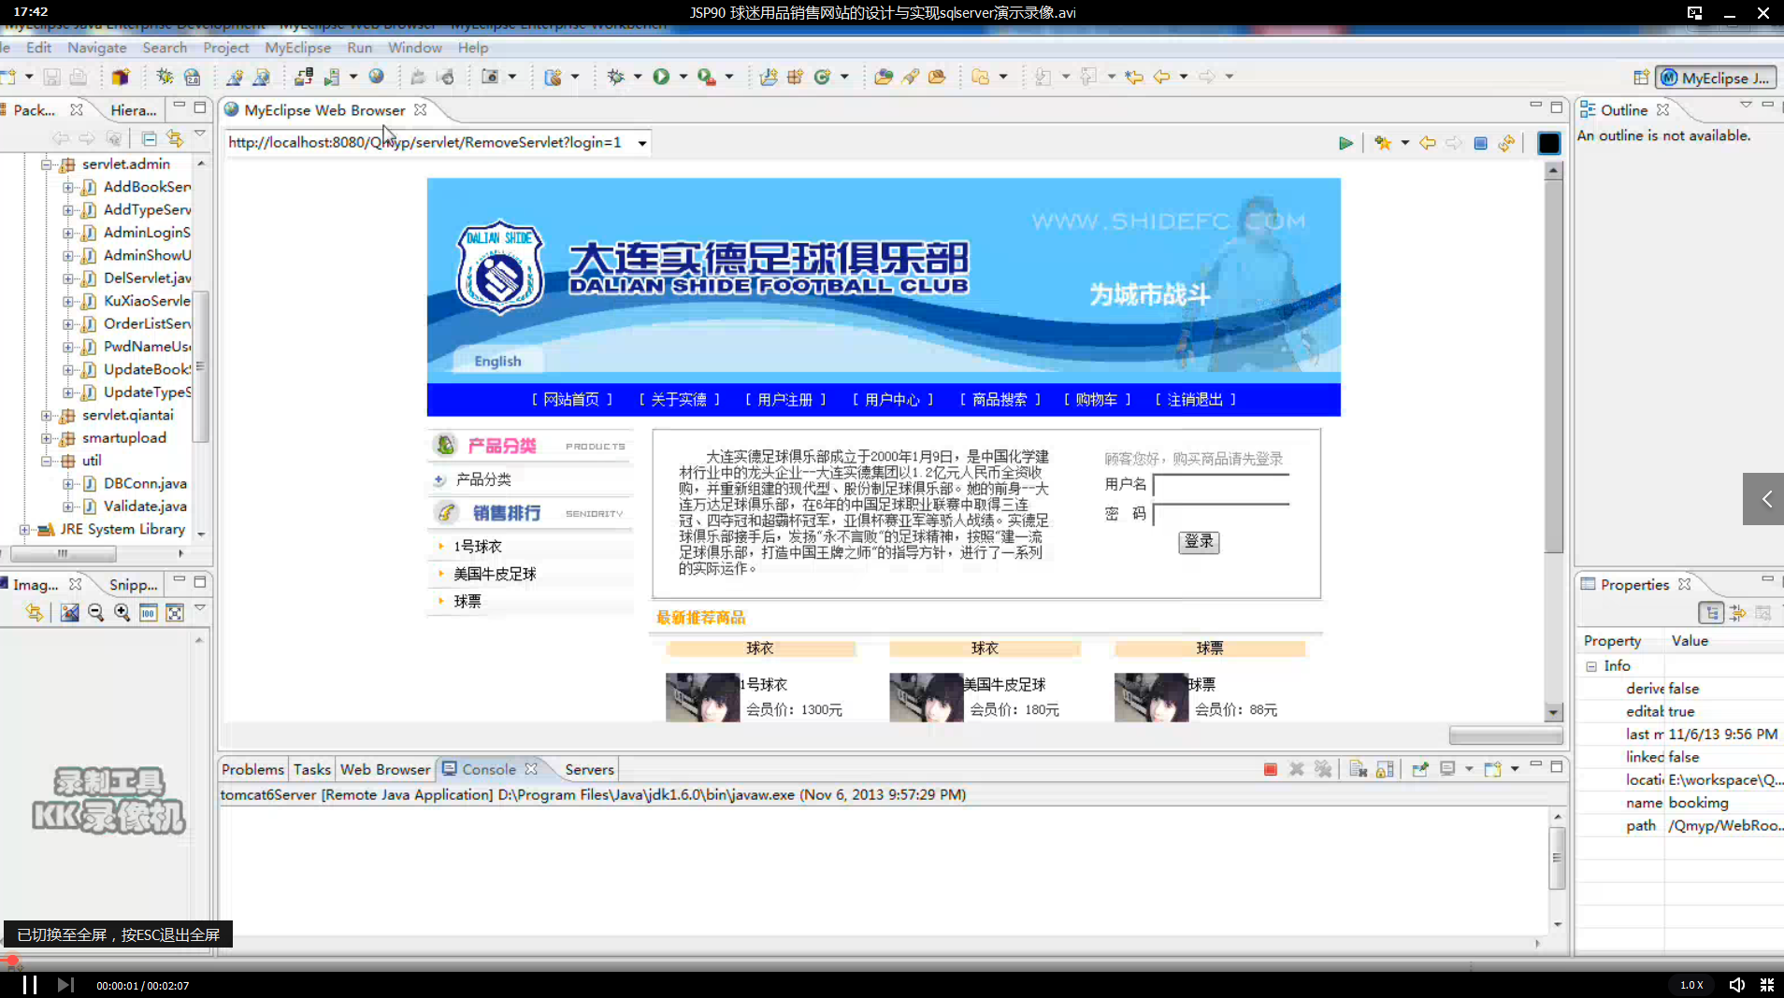Click the next video button
This screenshot has width=1784, height=998.
pos(65,985)
